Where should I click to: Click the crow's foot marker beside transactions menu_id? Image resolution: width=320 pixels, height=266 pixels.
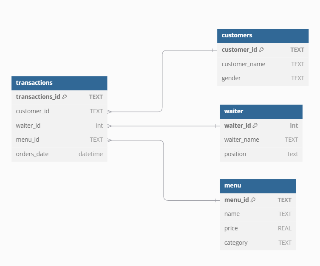[x=110, y=140]
